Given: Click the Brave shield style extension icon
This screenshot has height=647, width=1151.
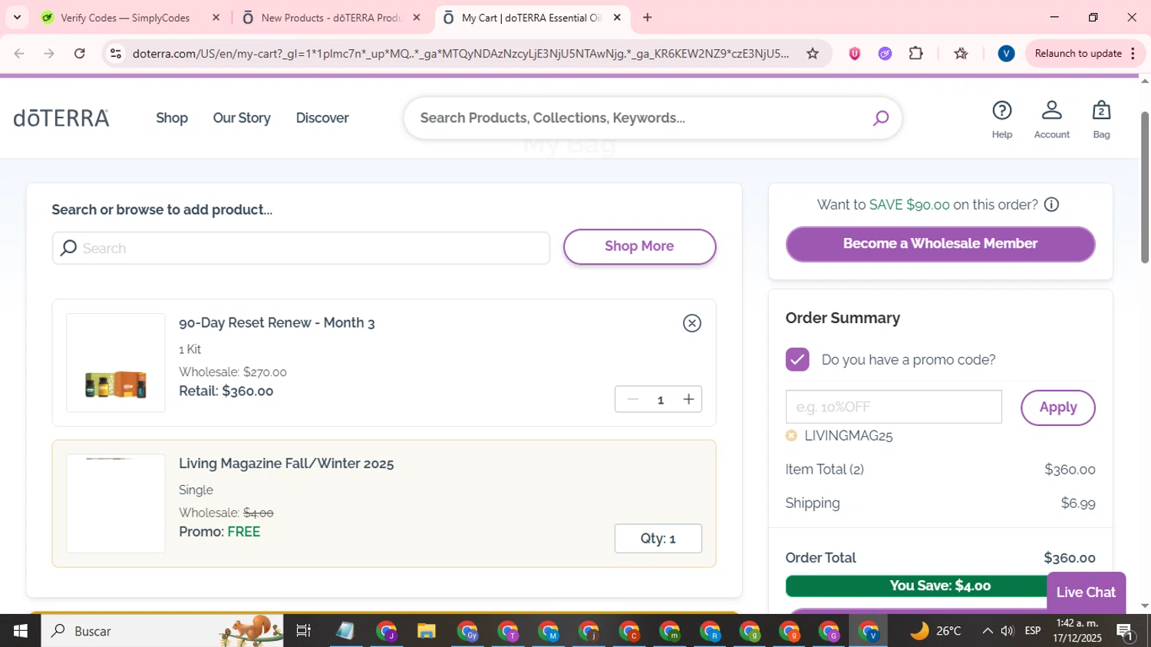Looking at the screenshot, I should pos(854,54).
